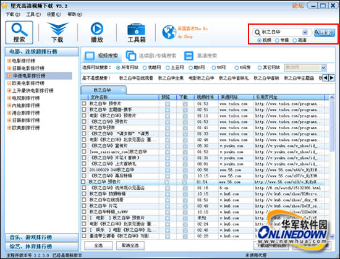Expand the 电视剧排行榜 tree node
Viewport: 340px width, 259px height.
tap(9, 98)
